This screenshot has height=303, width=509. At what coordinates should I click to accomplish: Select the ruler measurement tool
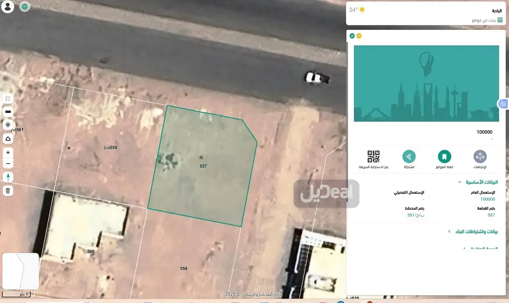click(x=8, y=112)
